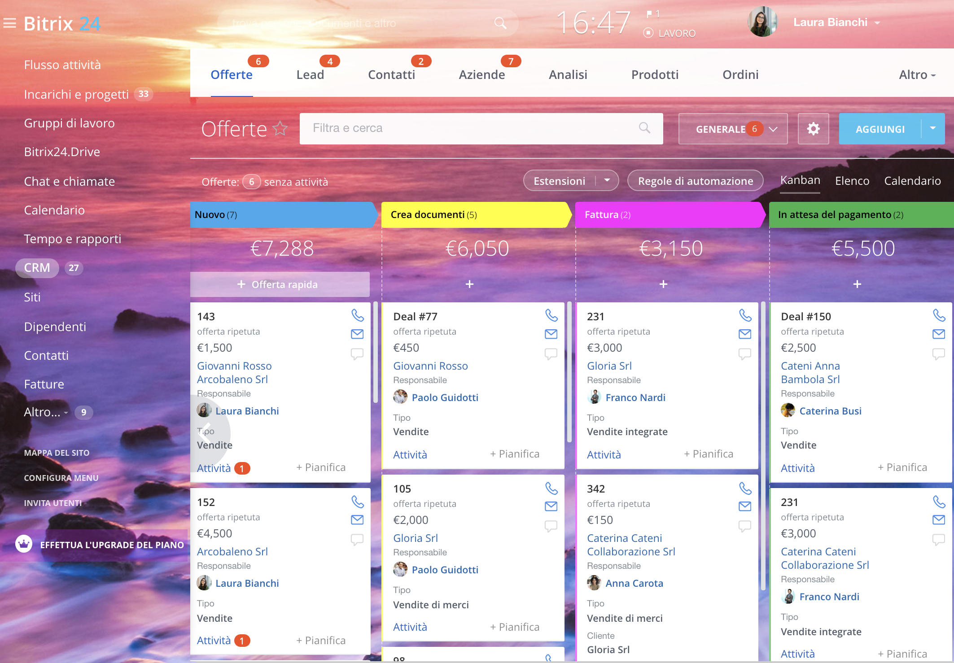Click Regole di automazione button
Viewport: 954px width, 663px height.
[695, 181]
